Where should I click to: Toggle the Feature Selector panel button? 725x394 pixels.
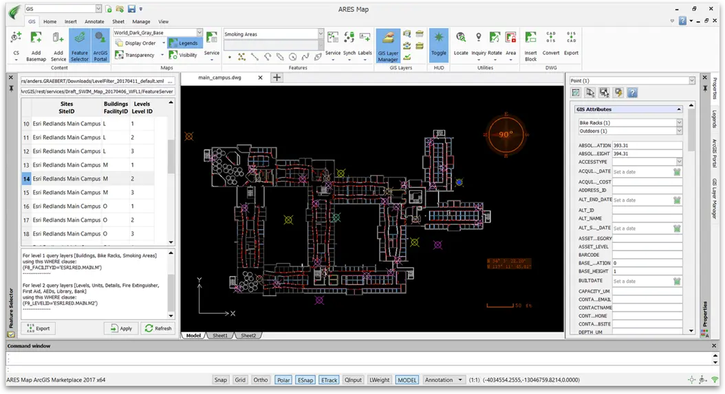pyautogui.click(x=80, y=45)
